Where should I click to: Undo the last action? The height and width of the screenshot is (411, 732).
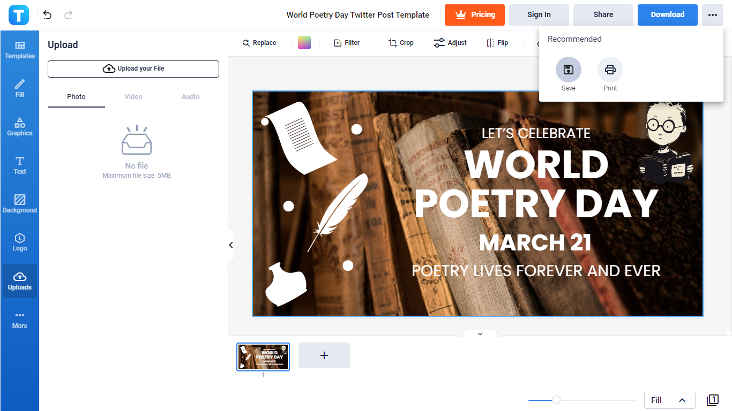[x=48, y=15]
